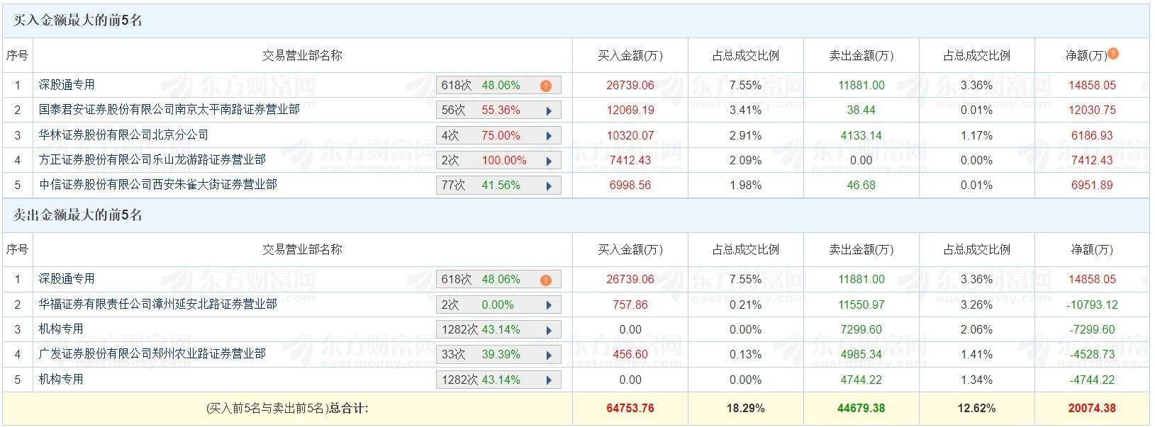
Task: Click arrow for 方正证券乐山龙游路 row
Action: coord(549,161)
